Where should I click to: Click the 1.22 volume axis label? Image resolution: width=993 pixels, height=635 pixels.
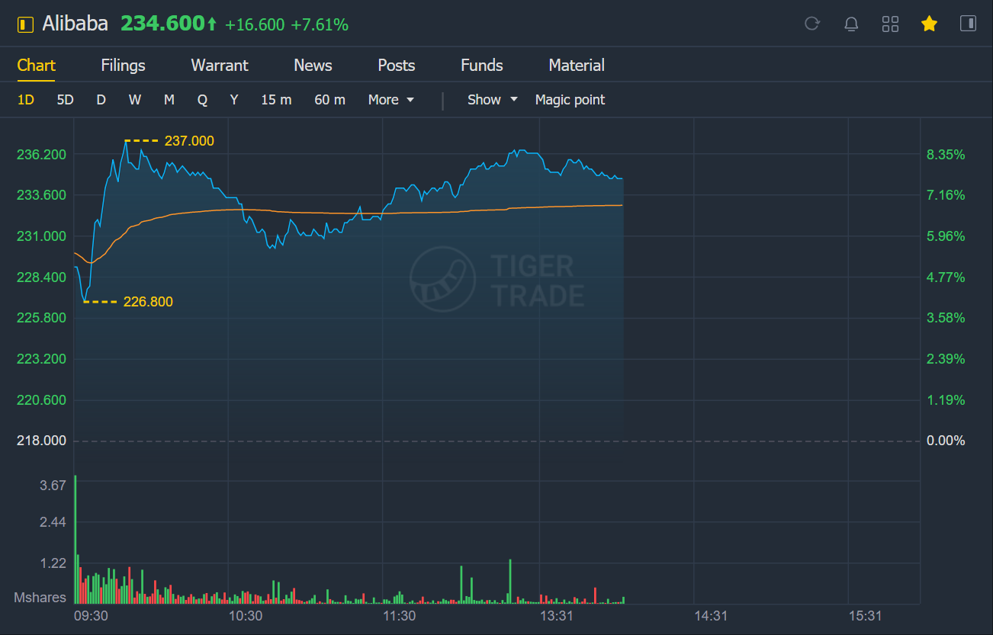pos(53,563)
